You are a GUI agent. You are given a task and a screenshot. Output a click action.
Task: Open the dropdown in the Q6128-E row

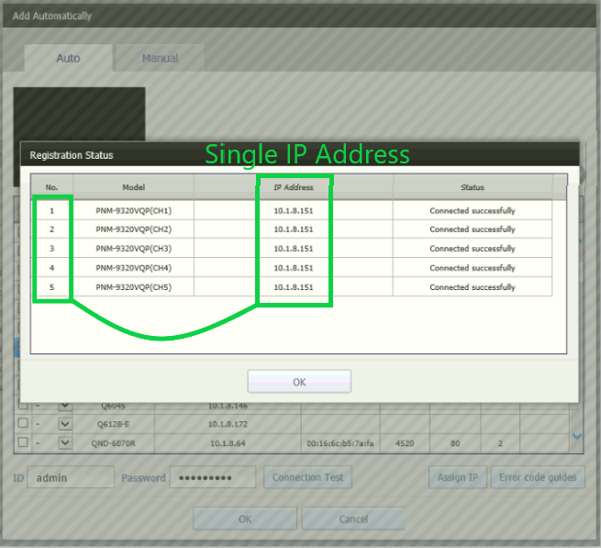[x=65, y=424]
